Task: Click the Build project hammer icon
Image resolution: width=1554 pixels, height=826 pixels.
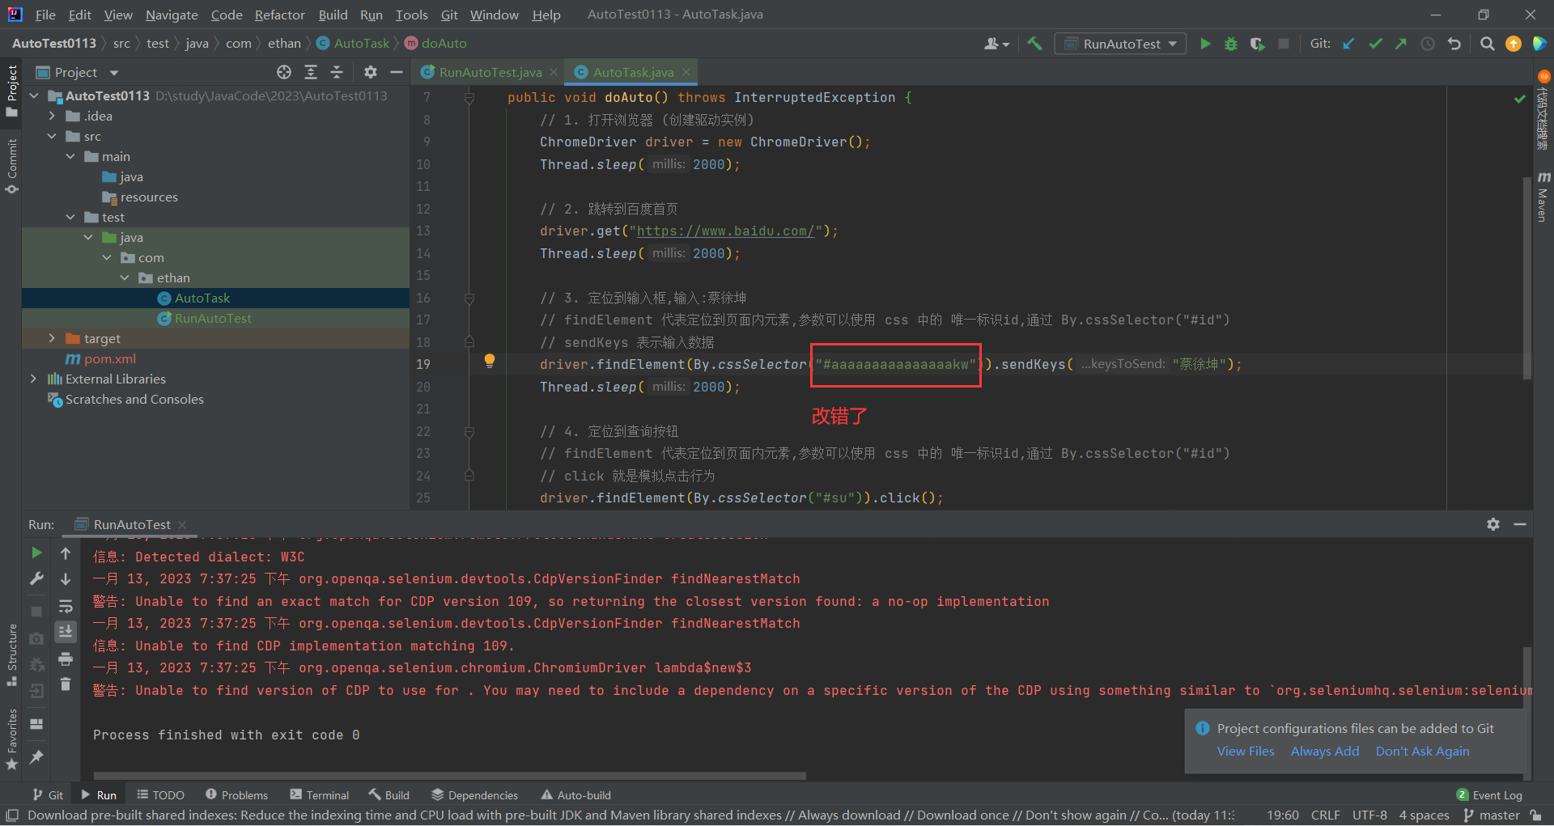Action: pyautogui.click(x=1034, y=44)
